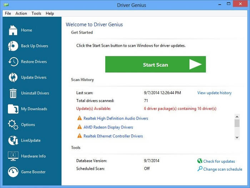Close the Driver Genius window
Screen dimensions: 250x188
tap(240, 4)
